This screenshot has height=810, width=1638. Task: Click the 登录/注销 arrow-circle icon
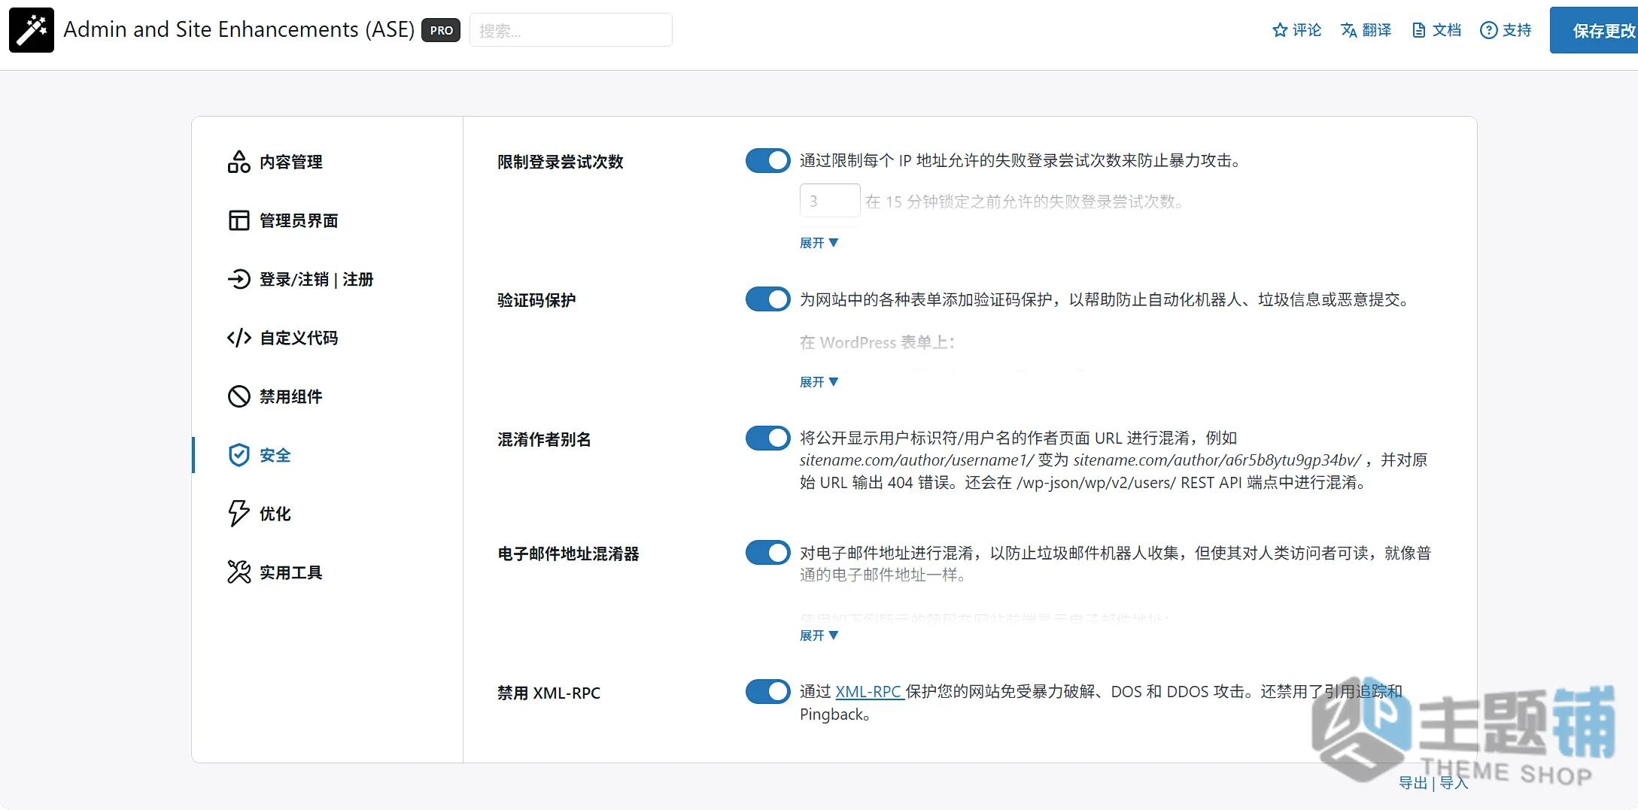coord(239,279)
